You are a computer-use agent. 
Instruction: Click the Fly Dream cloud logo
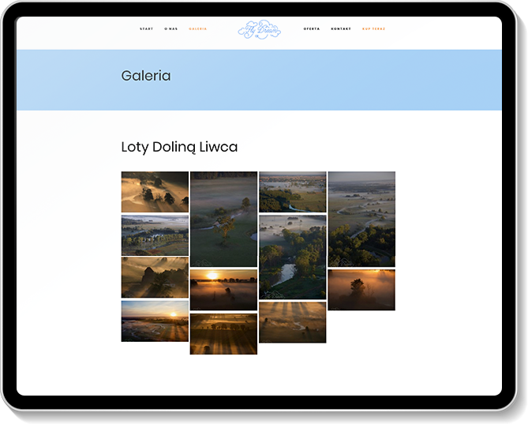(x=259, y=29)
